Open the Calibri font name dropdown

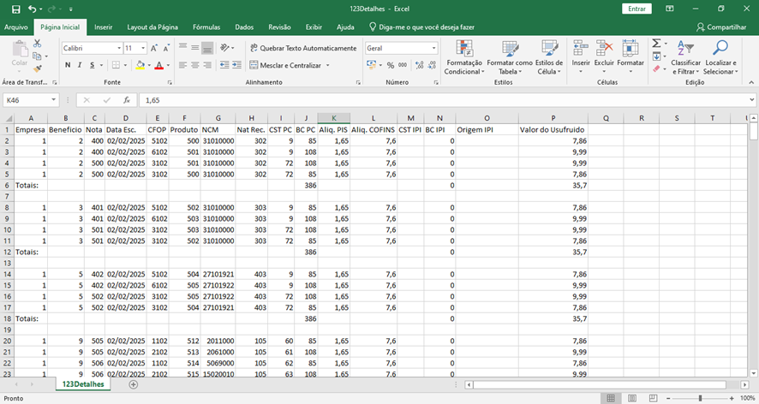(x=118, y=48)
